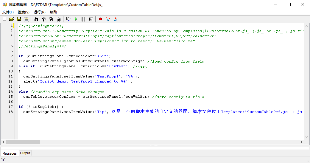
Task: Create a new script file
Action: [4, 19]
